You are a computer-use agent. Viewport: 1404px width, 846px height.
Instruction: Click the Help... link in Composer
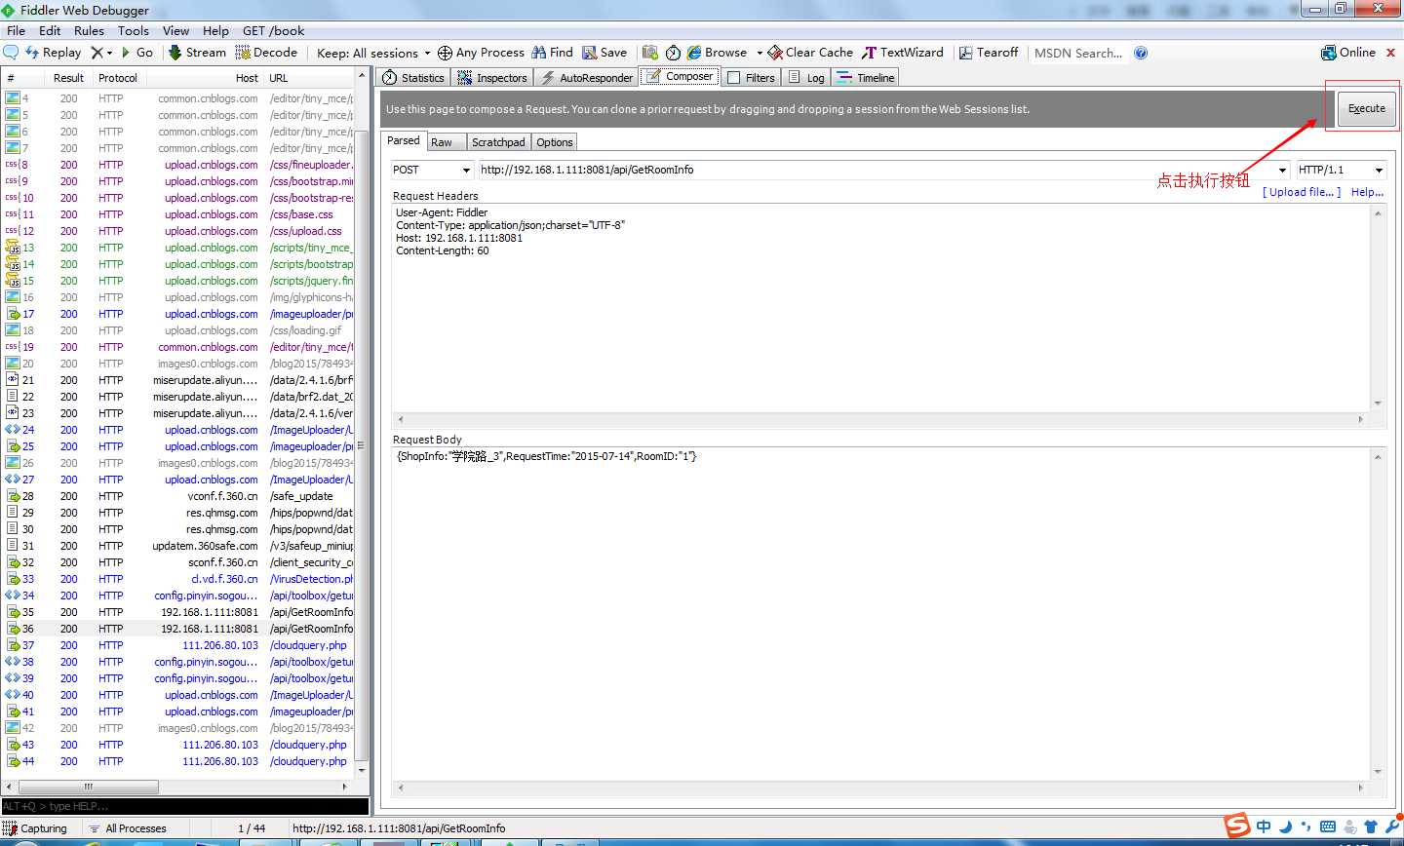(1367, 192)
